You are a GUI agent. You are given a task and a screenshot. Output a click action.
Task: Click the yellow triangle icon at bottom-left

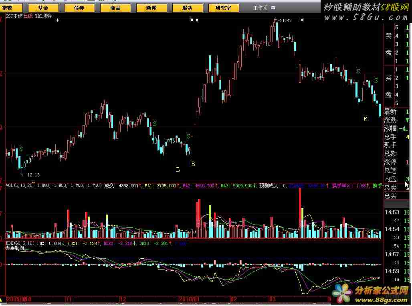tap(2, 299)
